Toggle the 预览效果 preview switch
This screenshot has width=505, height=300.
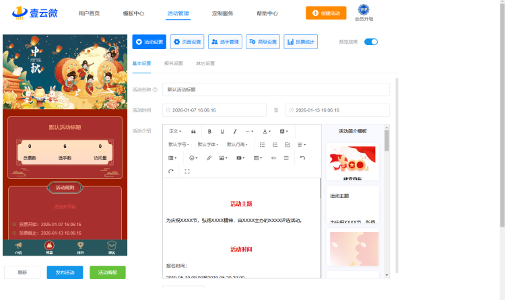point(371,42)
